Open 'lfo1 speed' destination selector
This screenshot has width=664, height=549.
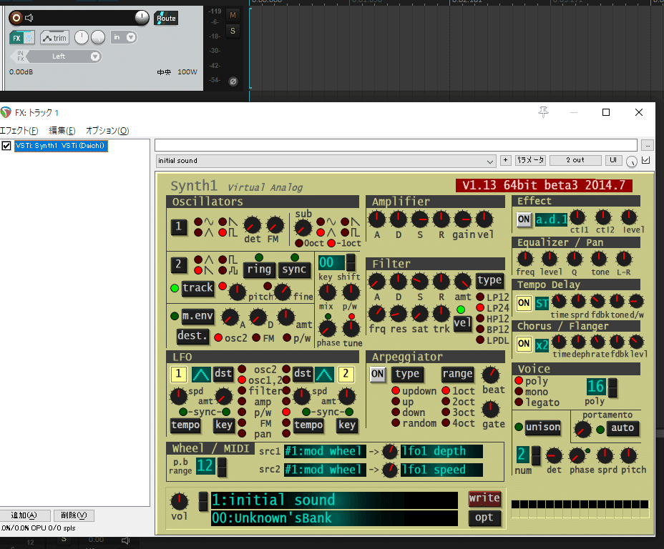(441, 470)
